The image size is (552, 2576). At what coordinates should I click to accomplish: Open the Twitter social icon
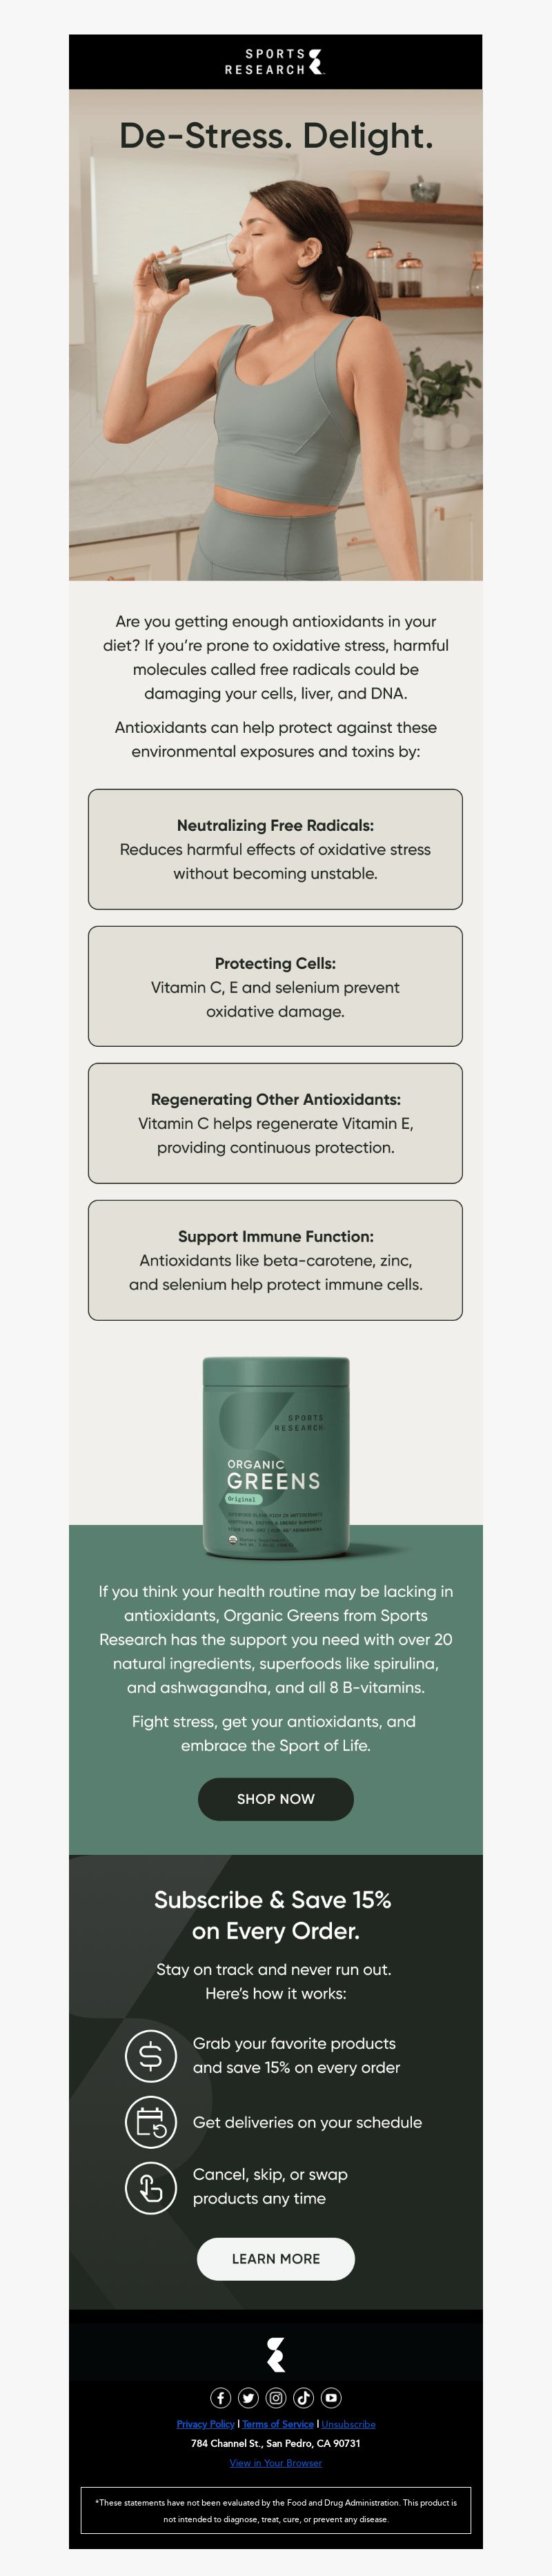(248, 2397)
